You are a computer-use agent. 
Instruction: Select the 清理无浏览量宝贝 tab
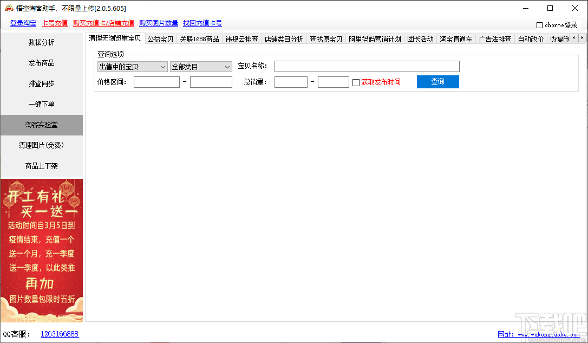point(115,38)
